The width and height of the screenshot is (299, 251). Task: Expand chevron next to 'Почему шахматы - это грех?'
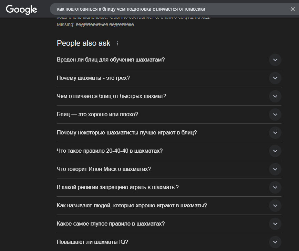(x=275, y=78)
